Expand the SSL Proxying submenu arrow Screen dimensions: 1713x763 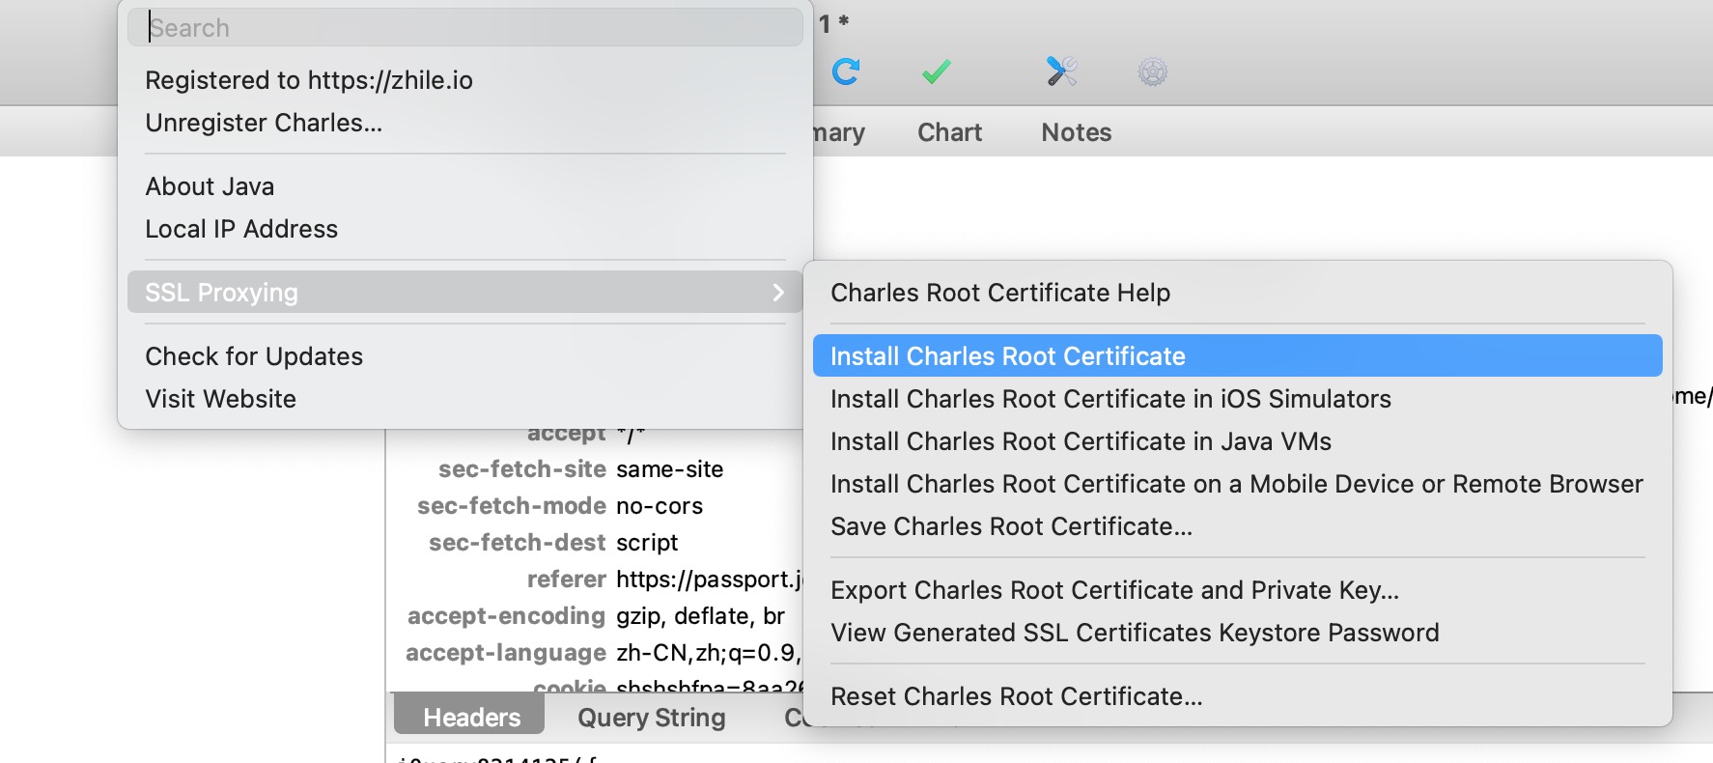(x=778, y=293)
